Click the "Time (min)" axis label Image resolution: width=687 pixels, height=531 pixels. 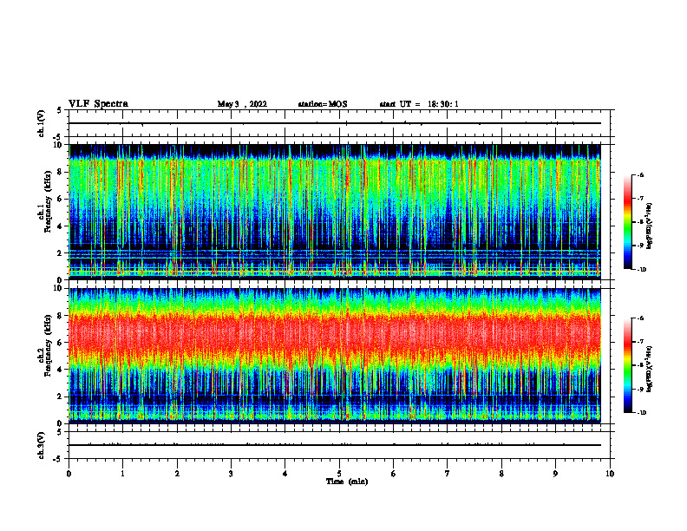pyautogui.click(x=347, y=482)
